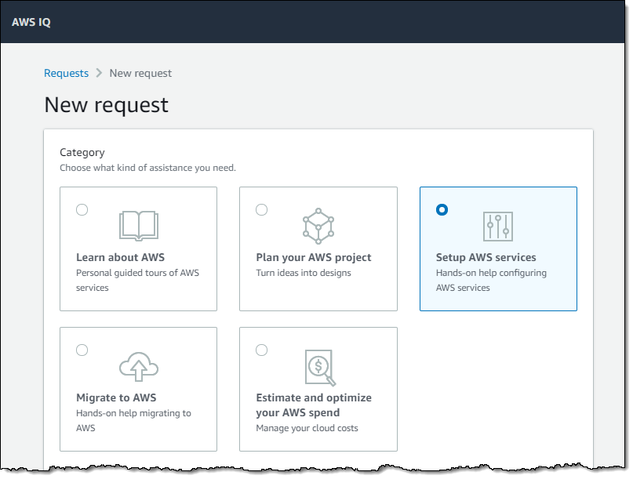633x479 pixels.
Task: Click the New request page heading
Action: coord(106,105)
